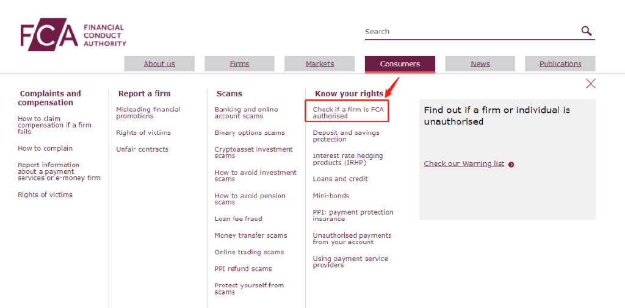Select the Mini-bonds link
The width and height of the screenshot is (625, 308).
click(331, 196)
